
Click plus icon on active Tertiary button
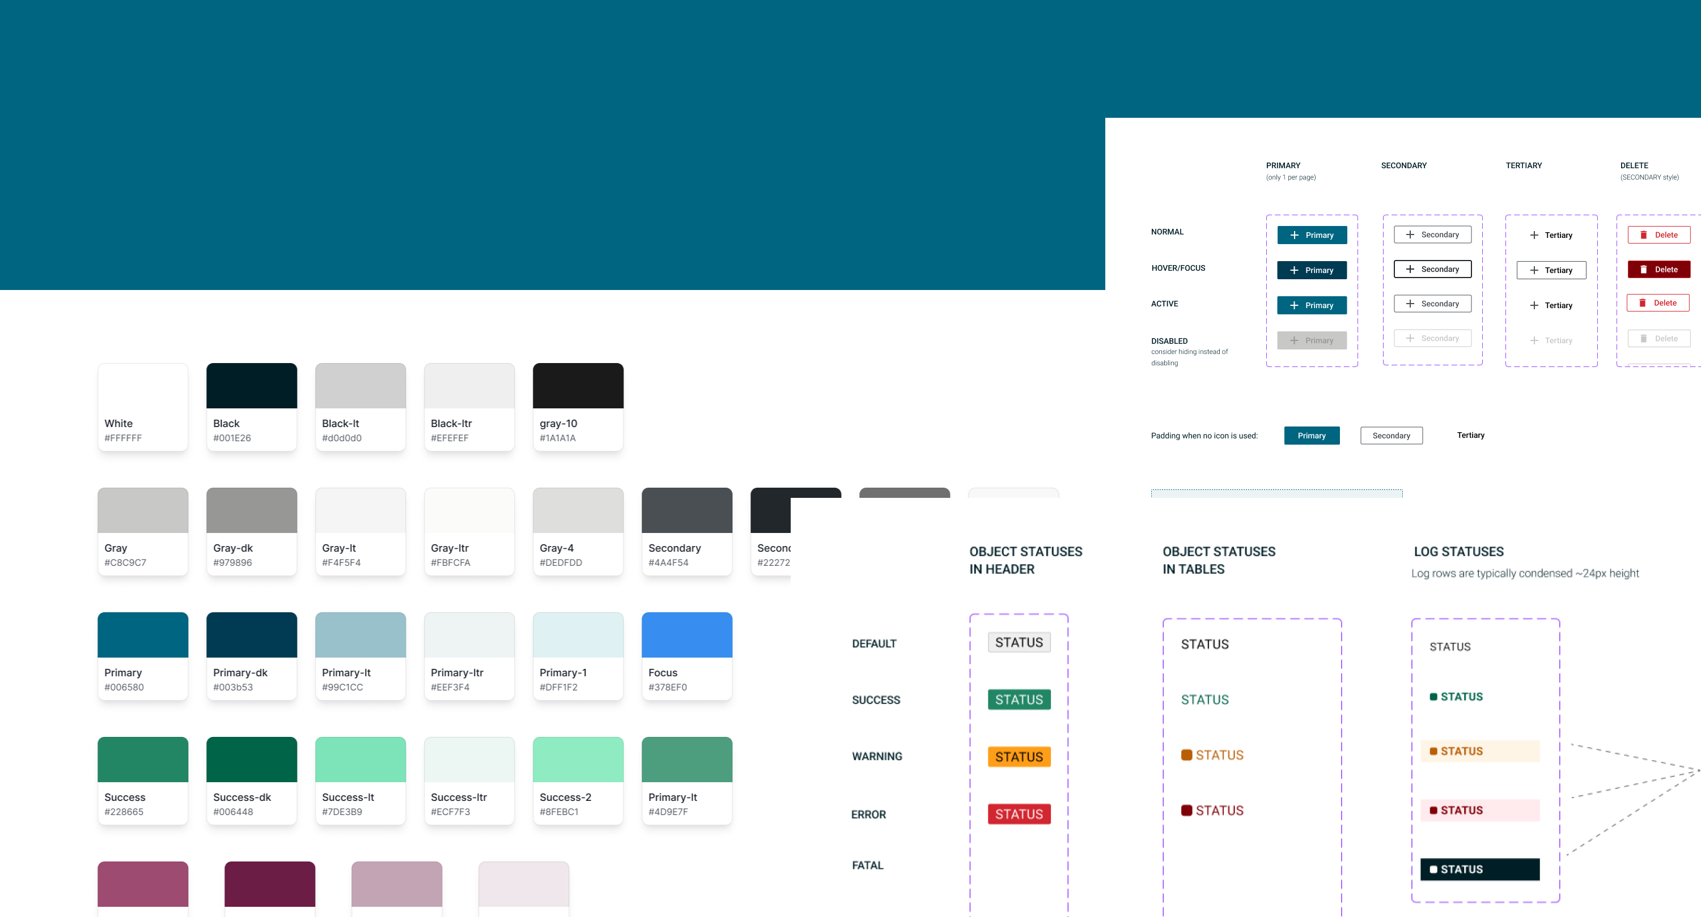(x=1534, y=305)
